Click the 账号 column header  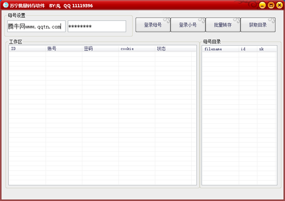[x=64, y=49]
